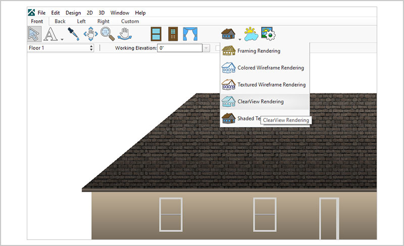Image resolution: width=404 pixels, height=246 pixels.
Task: Click the house rendering style icon
Action: 228,34
